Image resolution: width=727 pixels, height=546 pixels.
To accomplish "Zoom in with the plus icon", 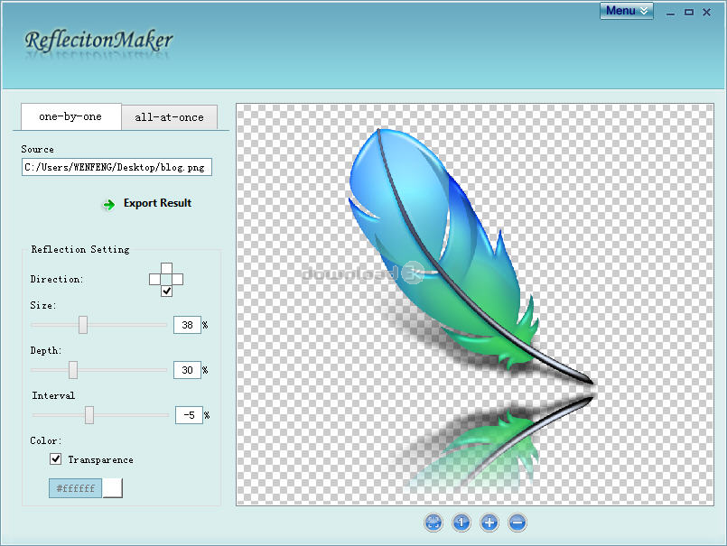I will [489, 523].
